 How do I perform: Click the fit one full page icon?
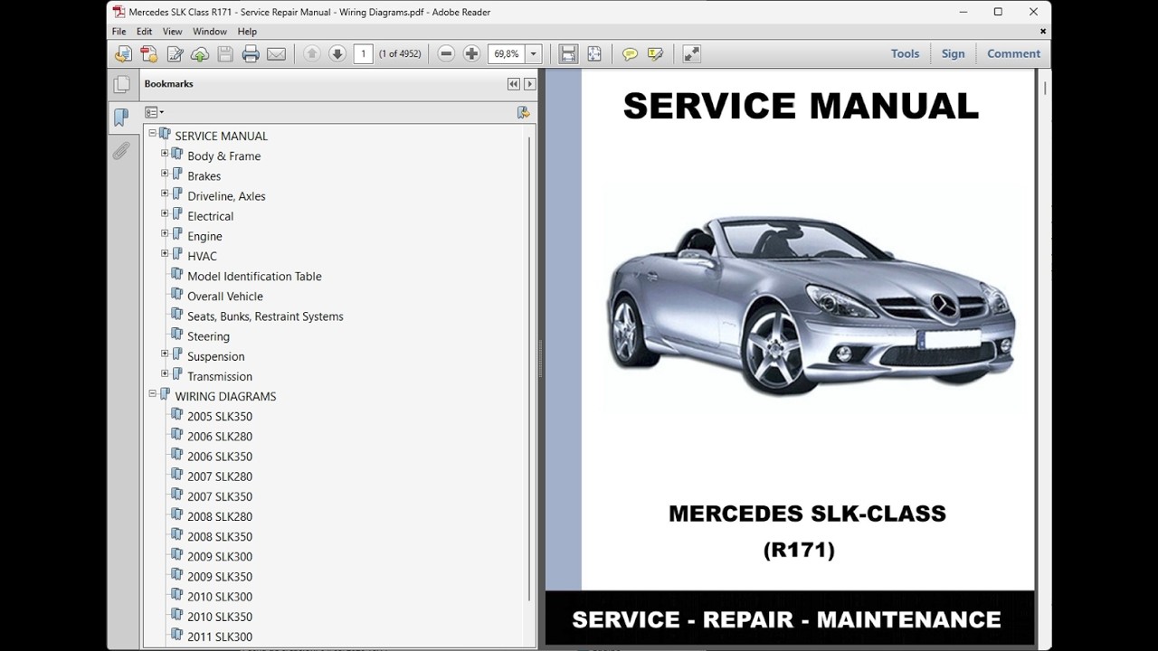[x=593, y=54]
